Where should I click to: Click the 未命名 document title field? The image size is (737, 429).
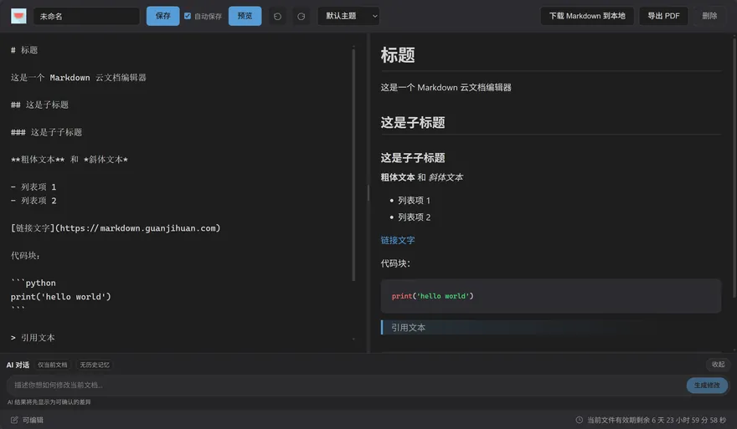point(86,17)
